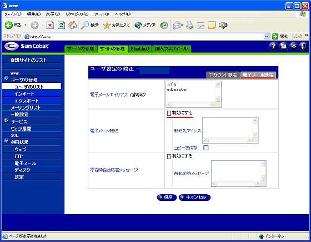
Task: Switch to the アカウント設定 tab
Action: 223,75
